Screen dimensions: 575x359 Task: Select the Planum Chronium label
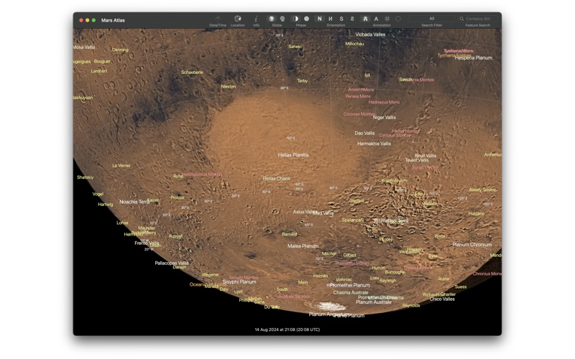[x=471, y=245]
